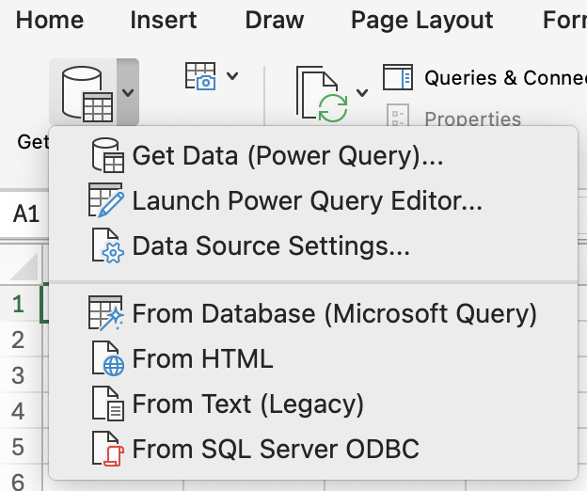
Task: Click the Get Data database icon button
Action: point(83,93)
